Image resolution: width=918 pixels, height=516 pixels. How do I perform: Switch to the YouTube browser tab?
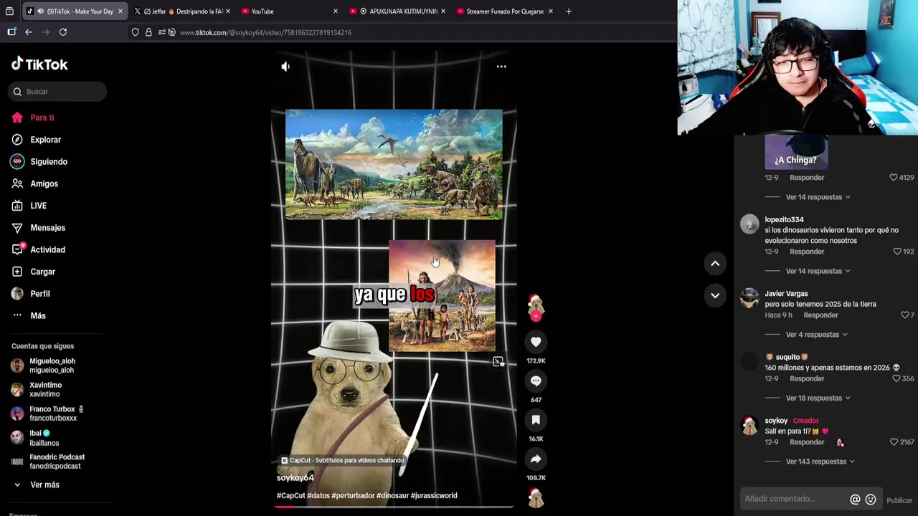(289, 11)
